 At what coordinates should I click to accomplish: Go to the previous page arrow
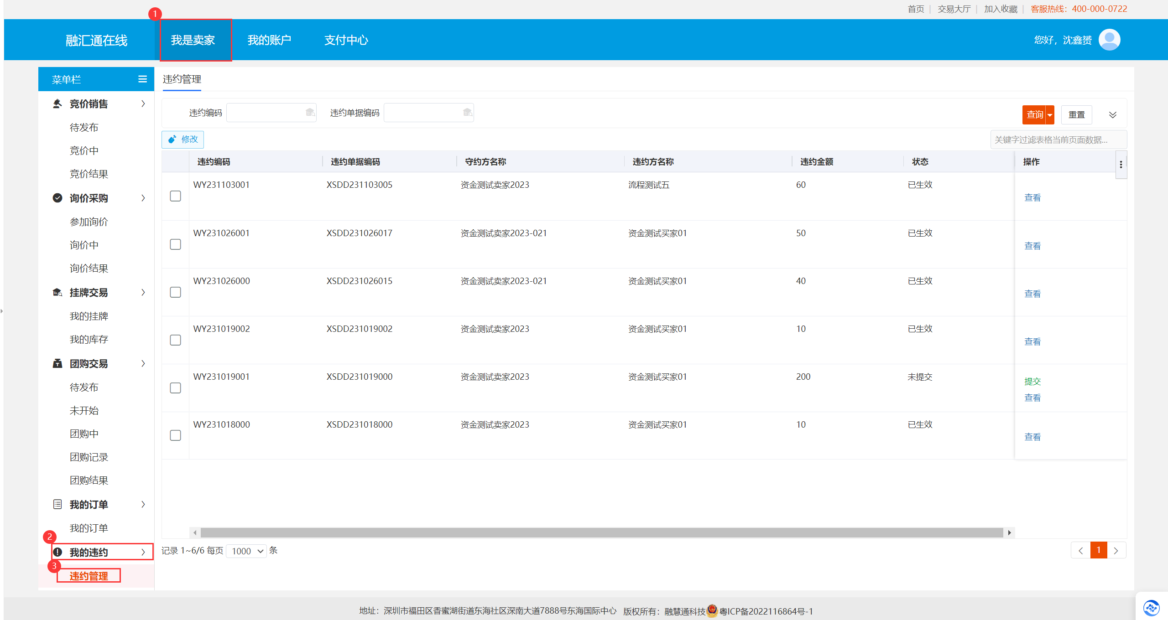1080,551
